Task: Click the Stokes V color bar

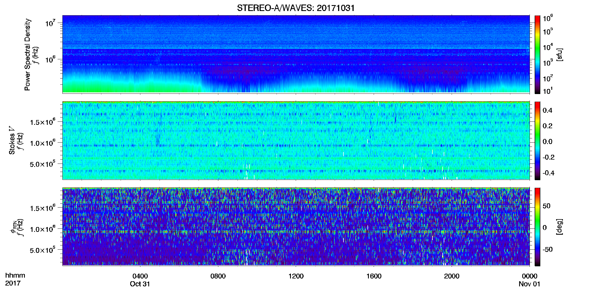Action: 537,141
